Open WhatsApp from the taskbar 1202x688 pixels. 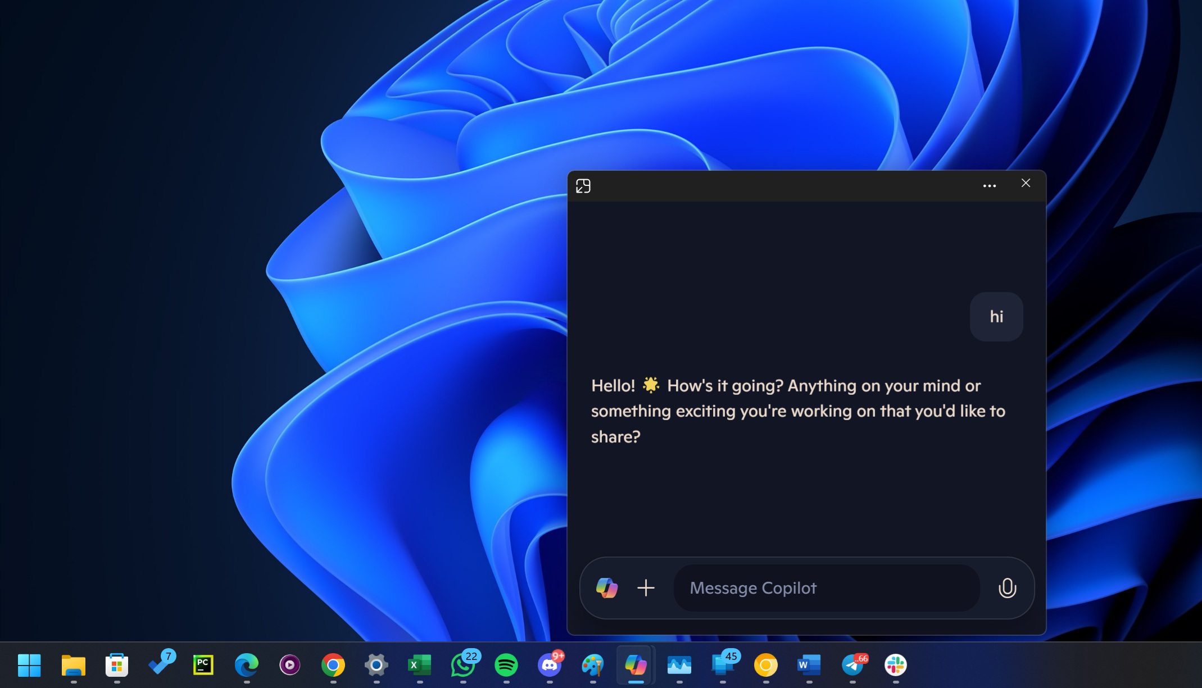462,666
